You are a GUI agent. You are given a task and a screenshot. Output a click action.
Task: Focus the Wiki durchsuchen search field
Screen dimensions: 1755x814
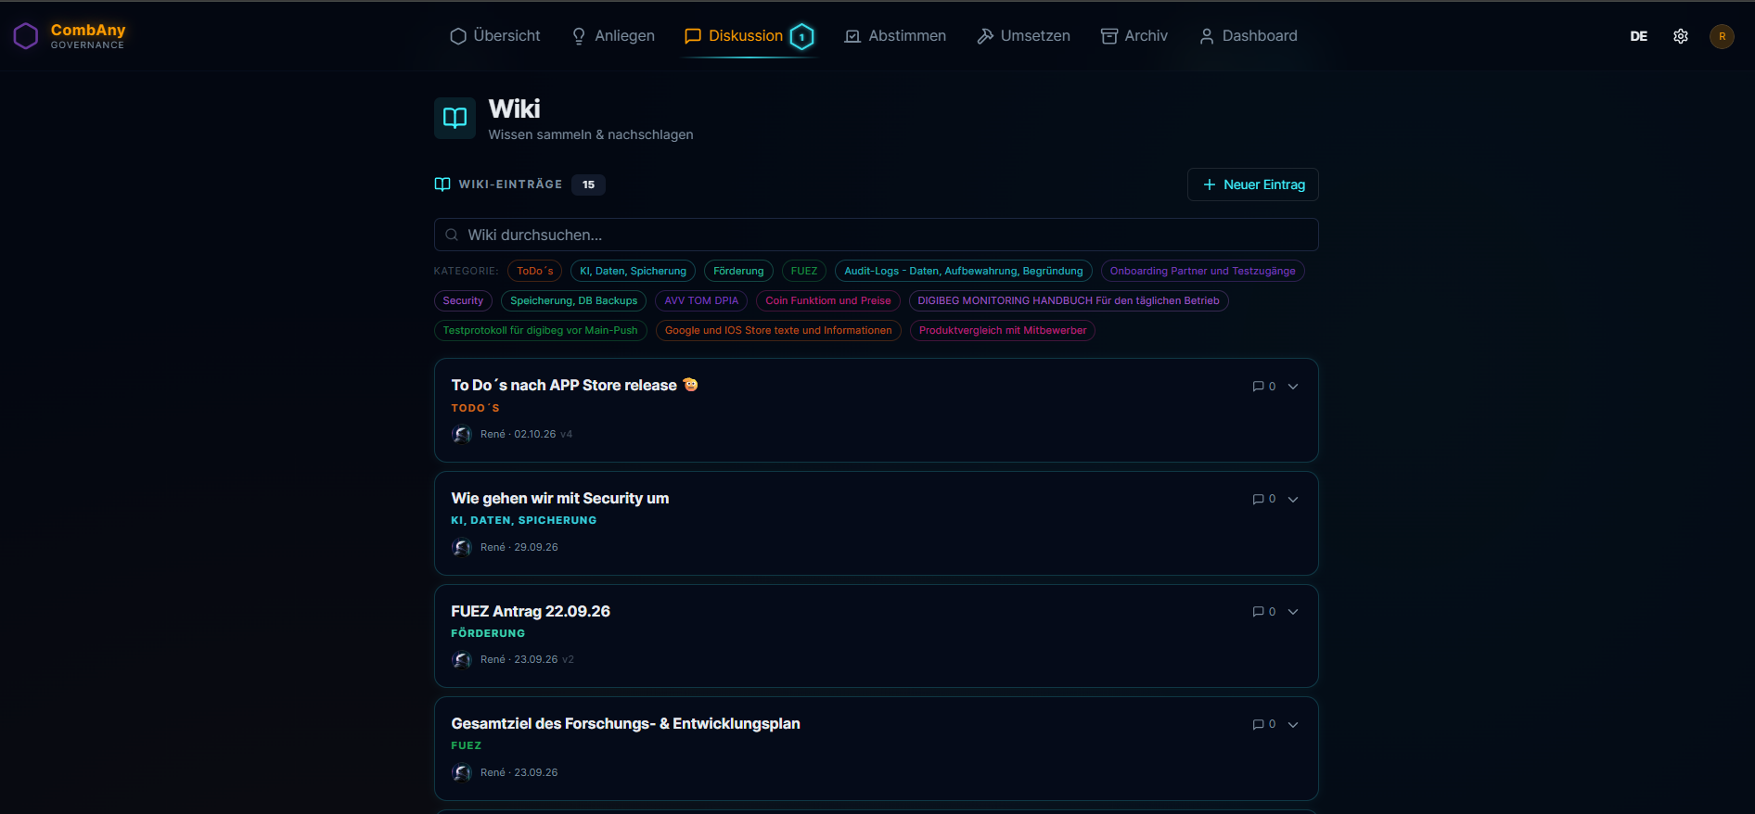pyautogui.click(x=877, y=235)
